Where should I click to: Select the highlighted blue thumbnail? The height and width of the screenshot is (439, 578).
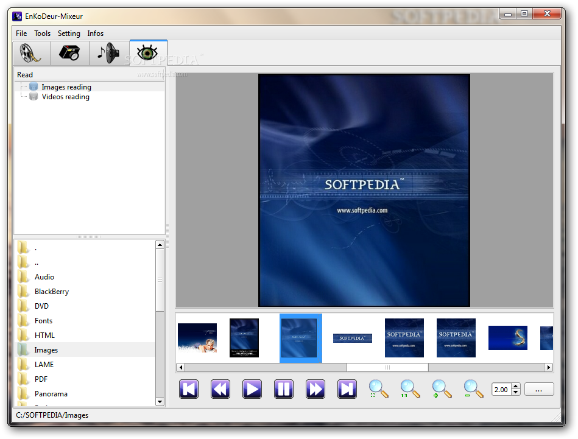tap(300, 338)
